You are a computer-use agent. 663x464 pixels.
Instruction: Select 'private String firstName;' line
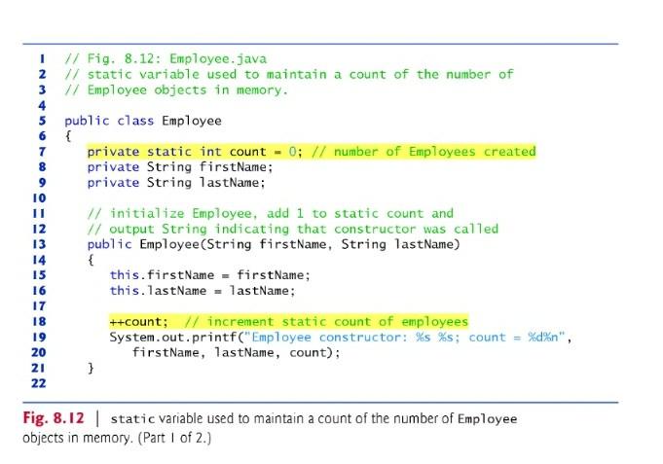(x=180, y=167)
